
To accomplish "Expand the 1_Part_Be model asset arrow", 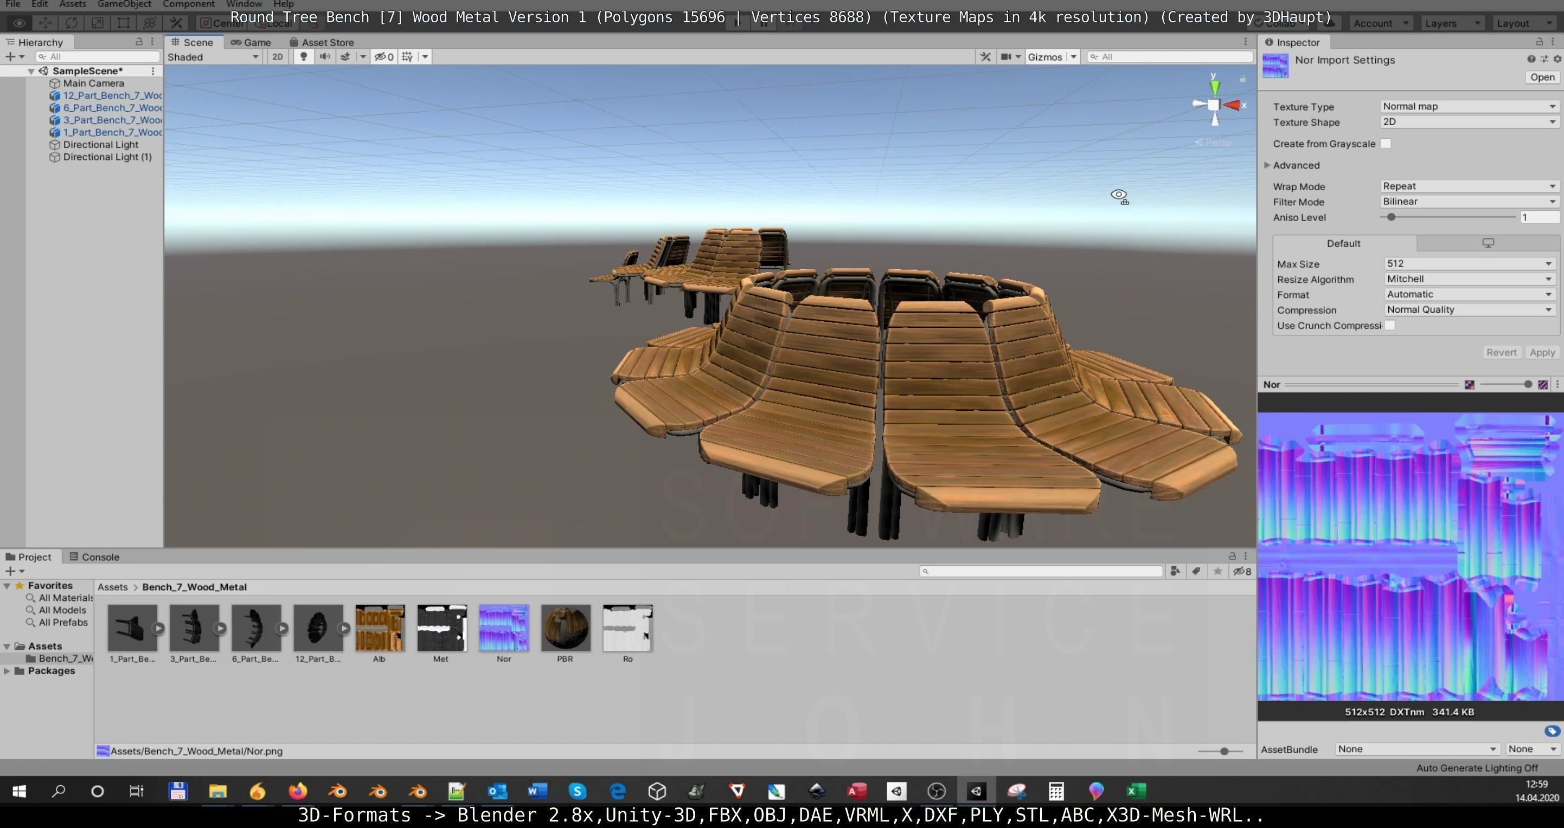I will coord(158,629).
